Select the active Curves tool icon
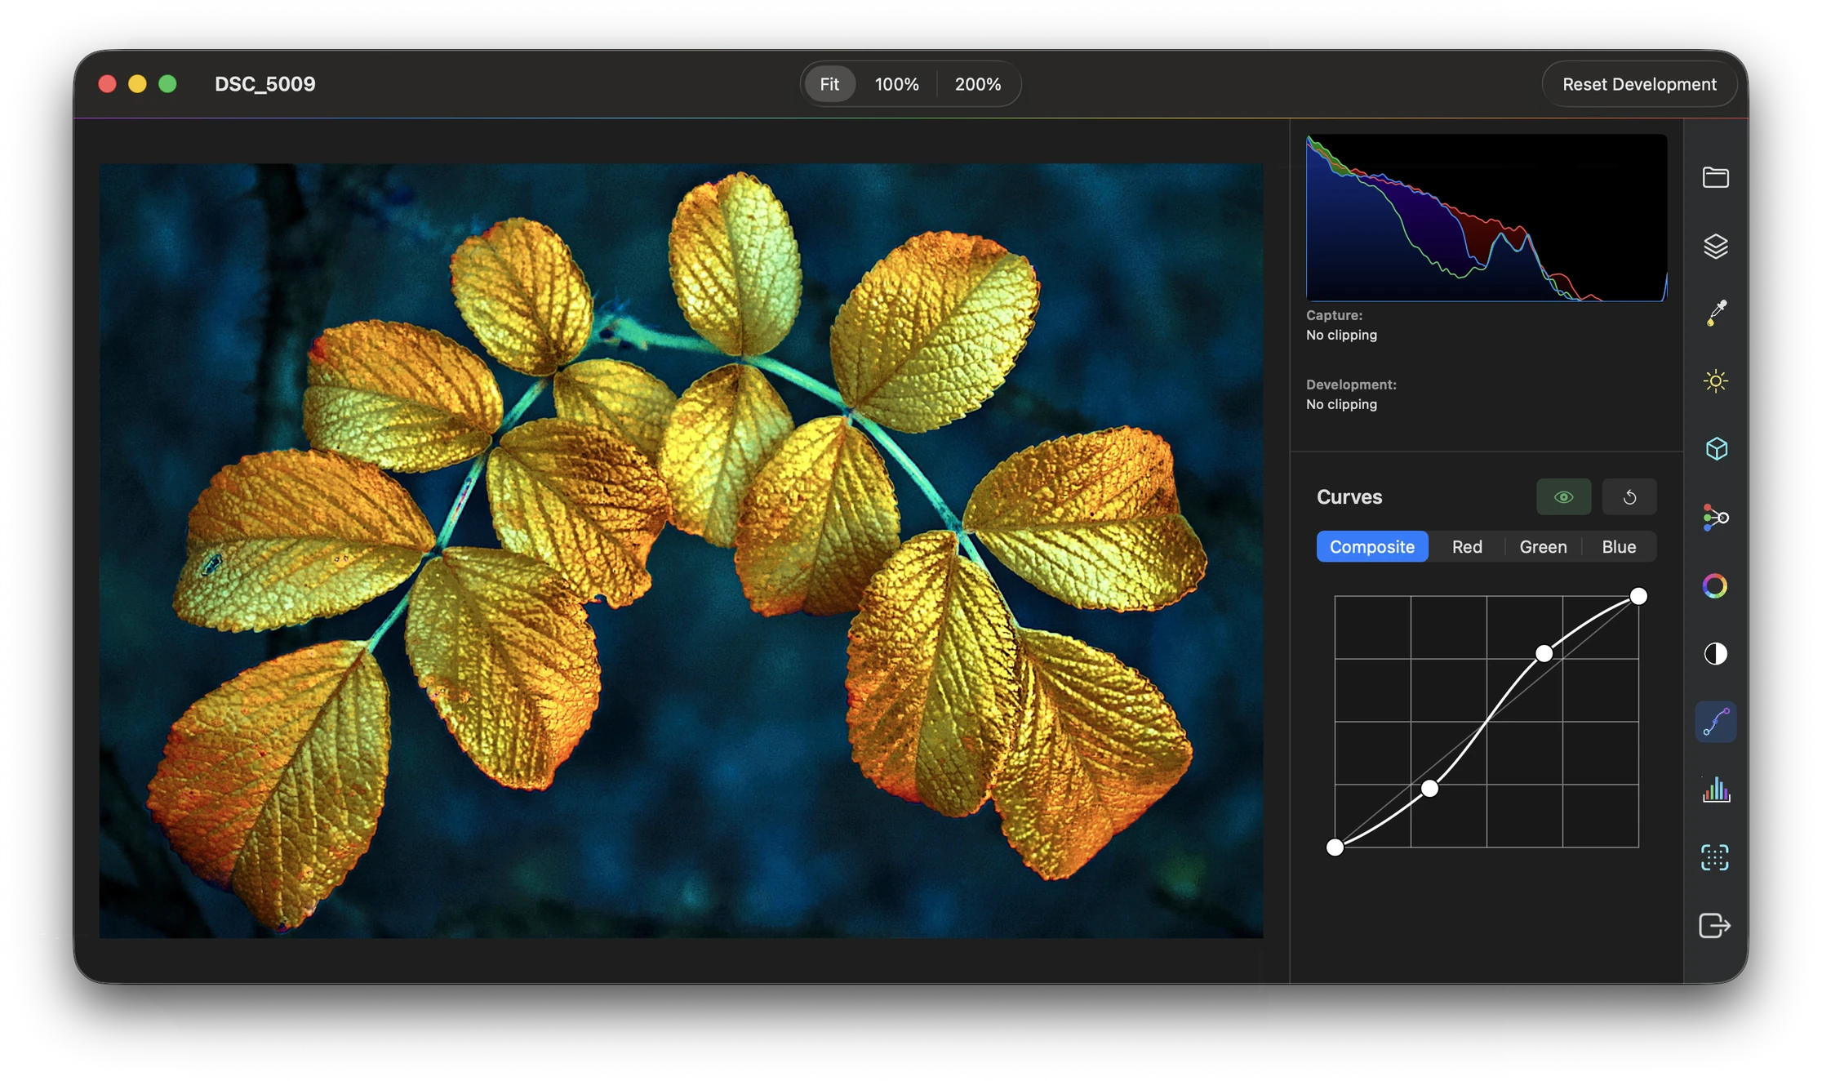The height and width of the screenshot is (1081, 1822). (x=1715, y=722)
